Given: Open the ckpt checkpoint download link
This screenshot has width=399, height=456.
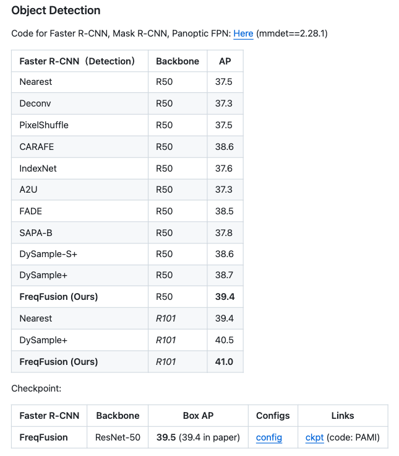Looking at the screenshot, I should (x=314, y=437).
